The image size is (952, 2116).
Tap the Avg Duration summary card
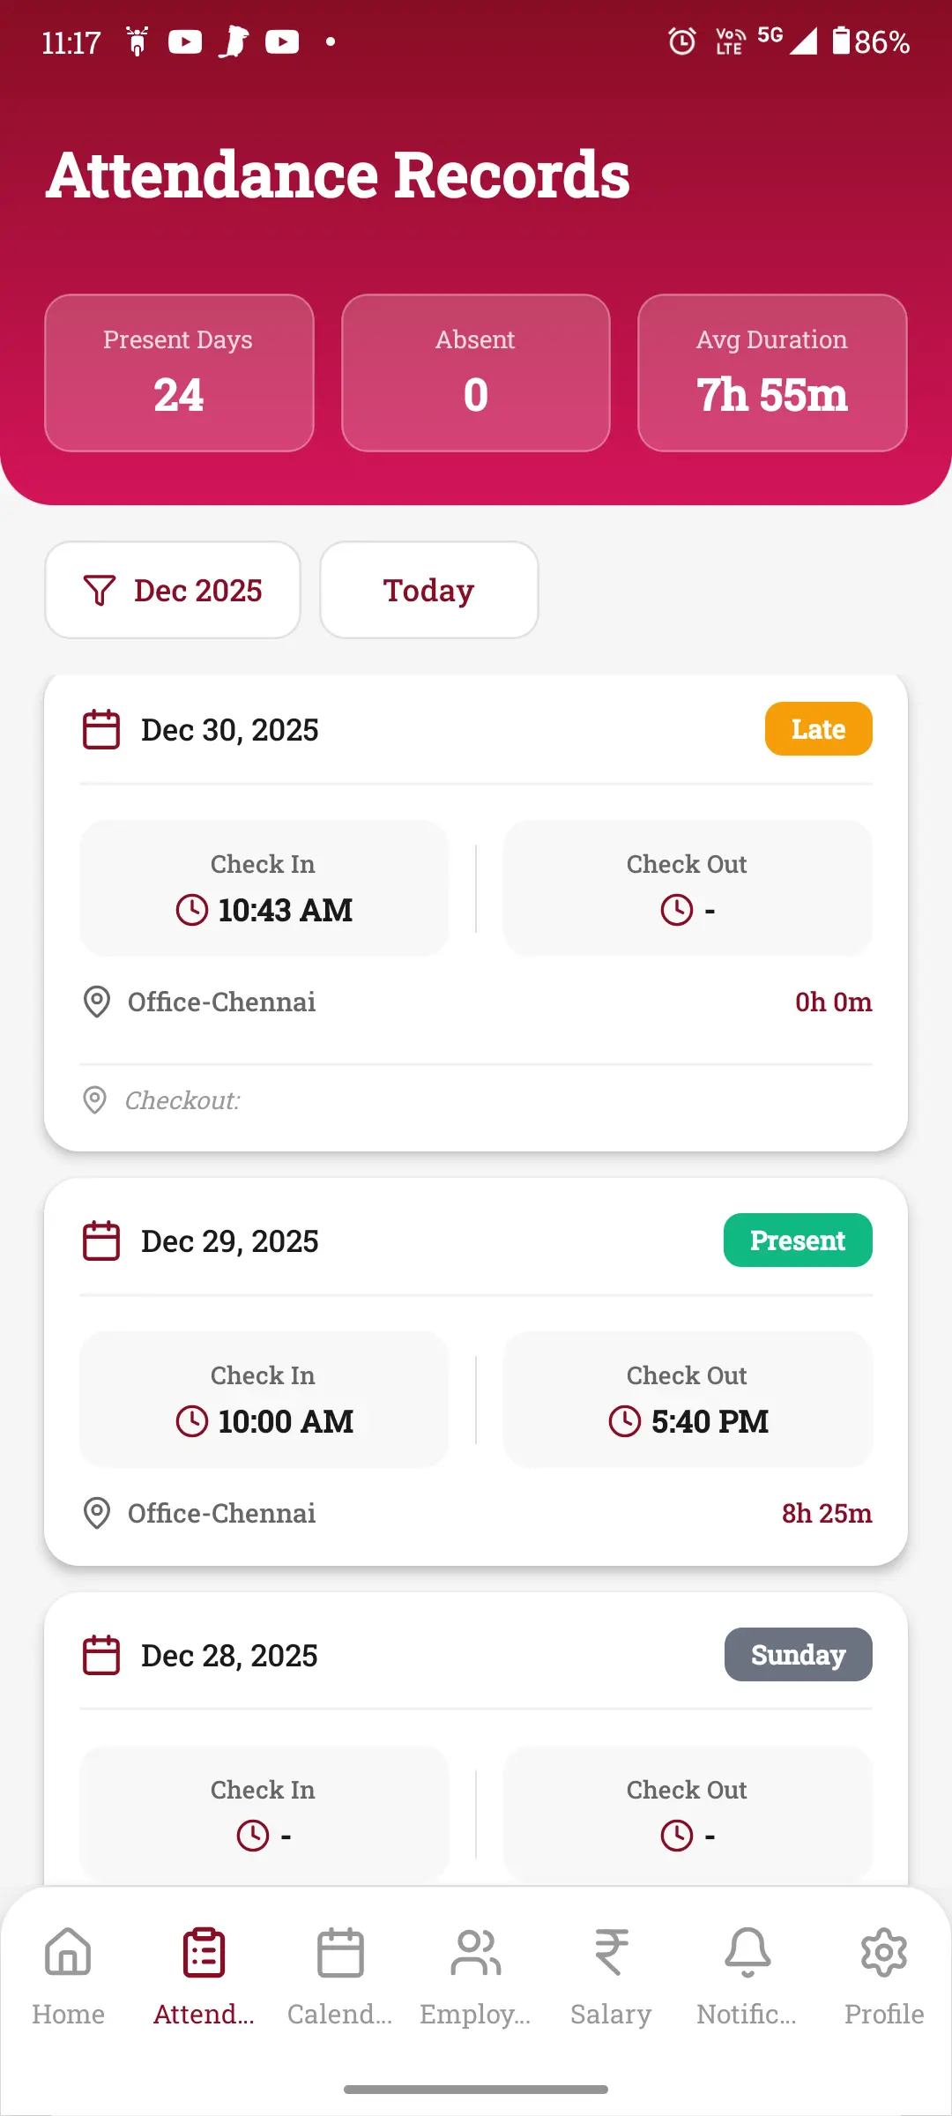tap(772, 373)
